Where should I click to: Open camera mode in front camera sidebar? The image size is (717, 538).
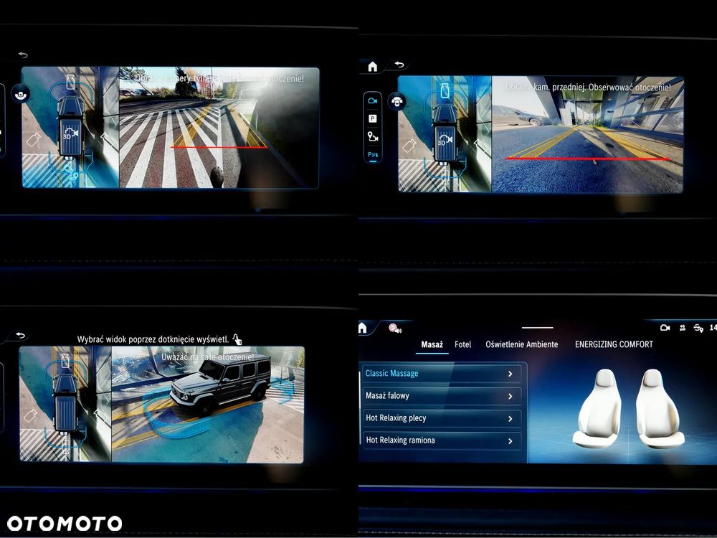coord(373,100)
